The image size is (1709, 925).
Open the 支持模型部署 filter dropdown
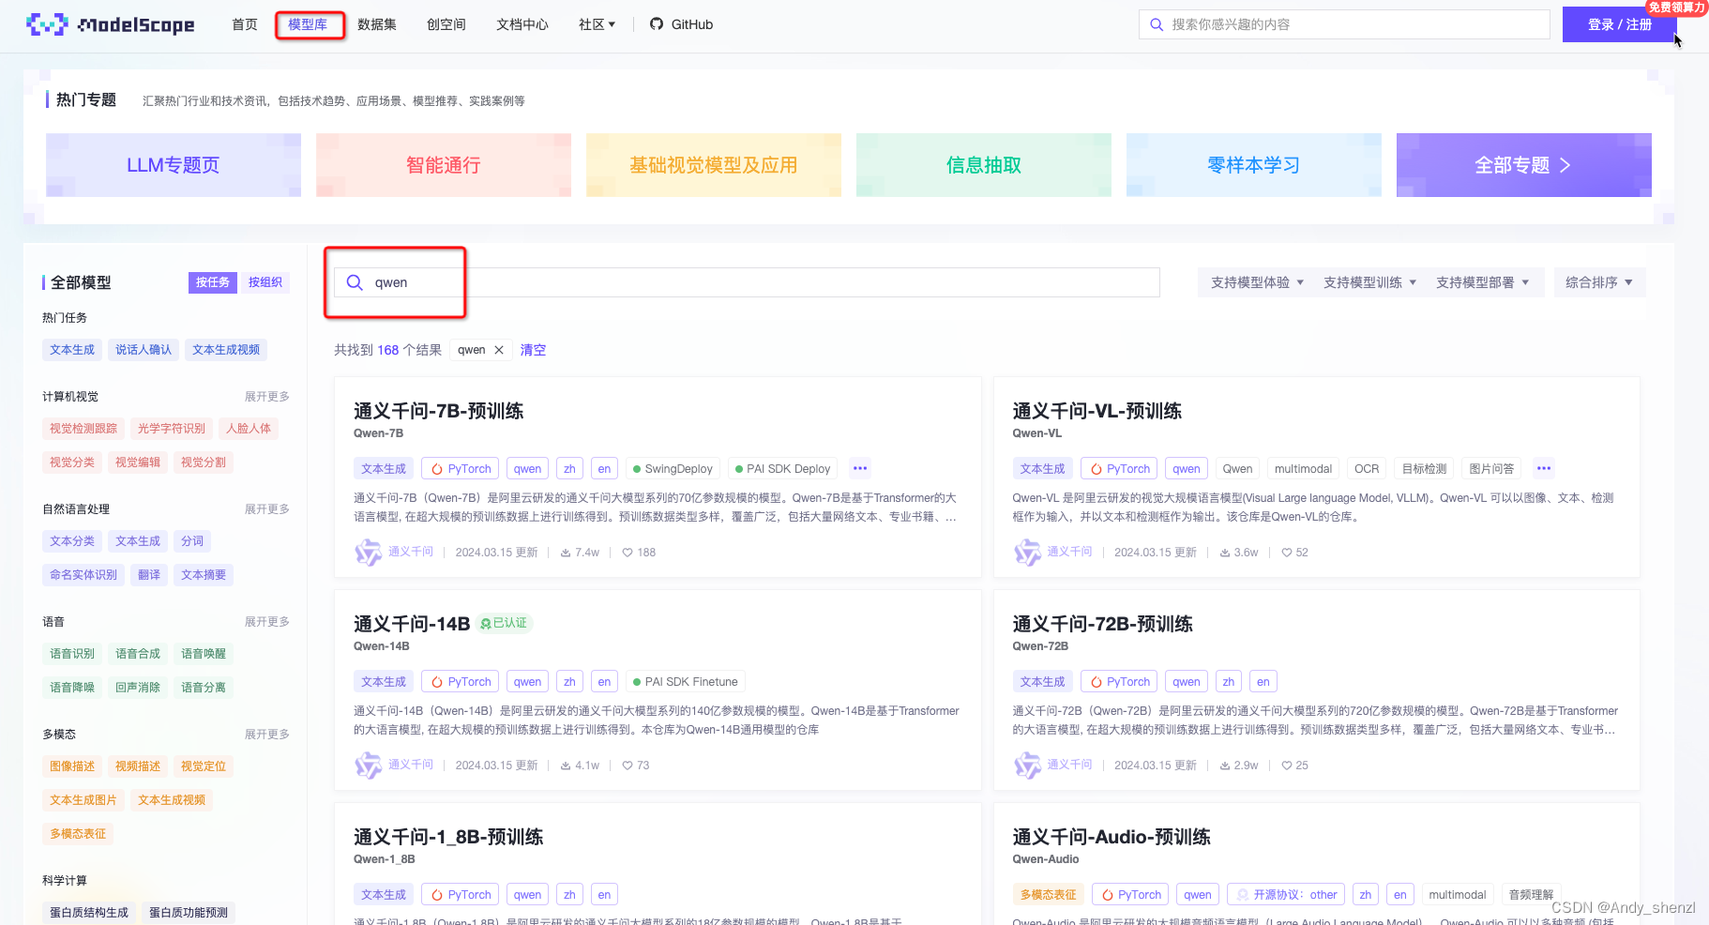(1485, 282)
